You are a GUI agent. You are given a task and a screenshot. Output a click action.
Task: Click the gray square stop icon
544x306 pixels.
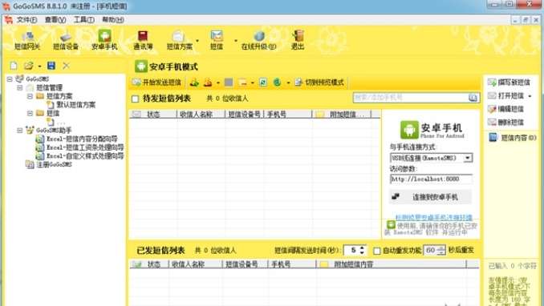(229, 83)
